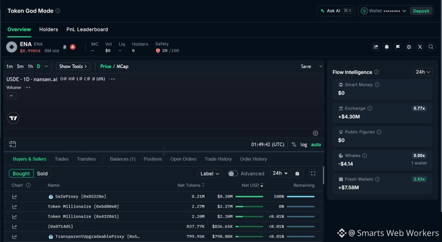Open chart icon for Token Millionaire 0x432861

pos(15,217)
